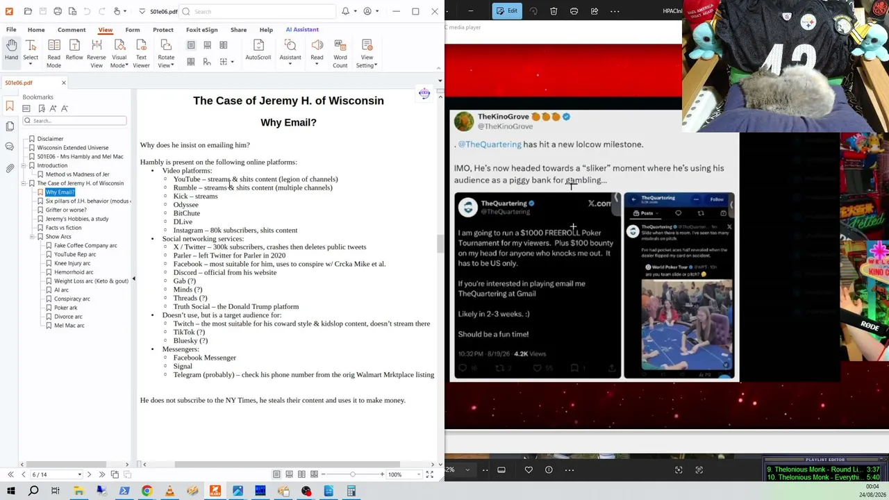Click the delete trash icon in photo viewer
The height and width of the screenshot is (500, 889).
point(554,11)
